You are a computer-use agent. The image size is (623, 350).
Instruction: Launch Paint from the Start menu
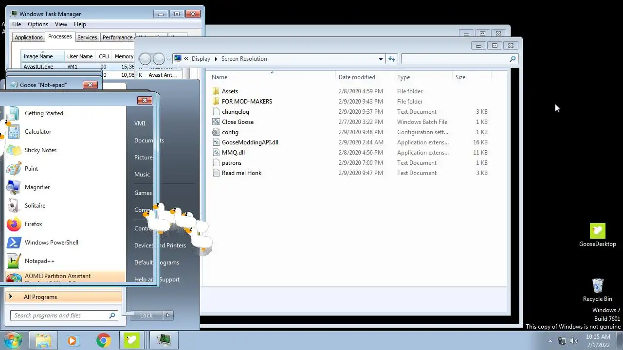14,169
